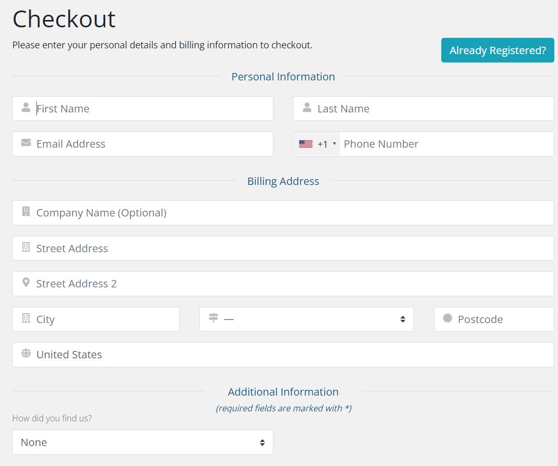This screenshot has height=466, width=558.
Task: Click the building icon beside Company Name
Action: 26,212
